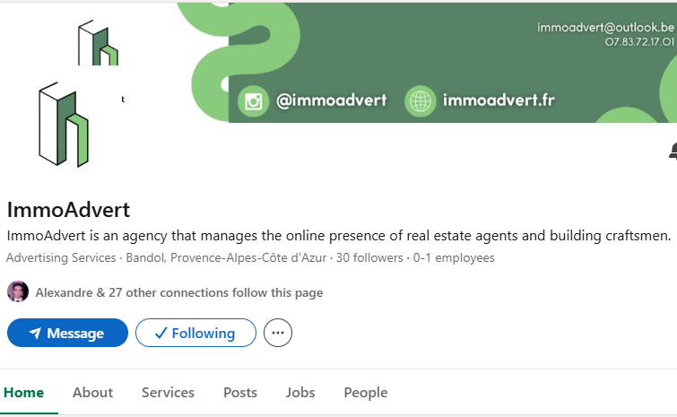Click the ImmoAdvert page title heading
Viewport: 677px width, 417px height.
pos(69,210)
